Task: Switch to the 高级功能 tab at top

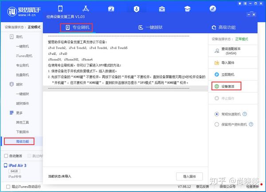Action: (x=223, y=27)
